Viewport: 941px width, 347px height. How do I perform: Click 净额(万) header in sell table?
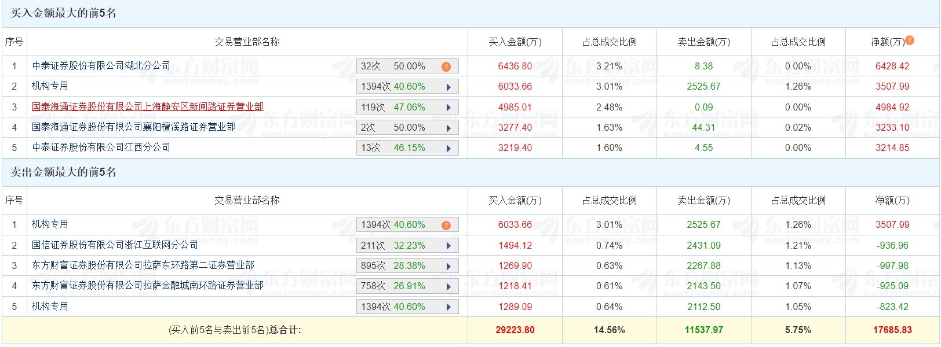(892, 200)
